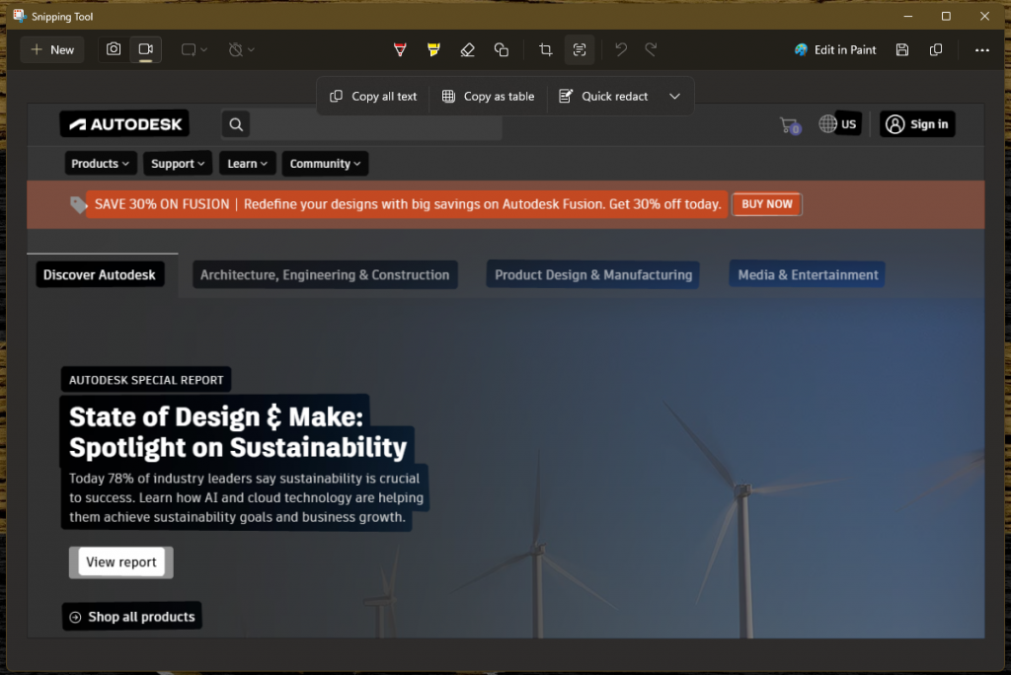
Task: Open the delay timer dropdown
Action: pos(242,49)
